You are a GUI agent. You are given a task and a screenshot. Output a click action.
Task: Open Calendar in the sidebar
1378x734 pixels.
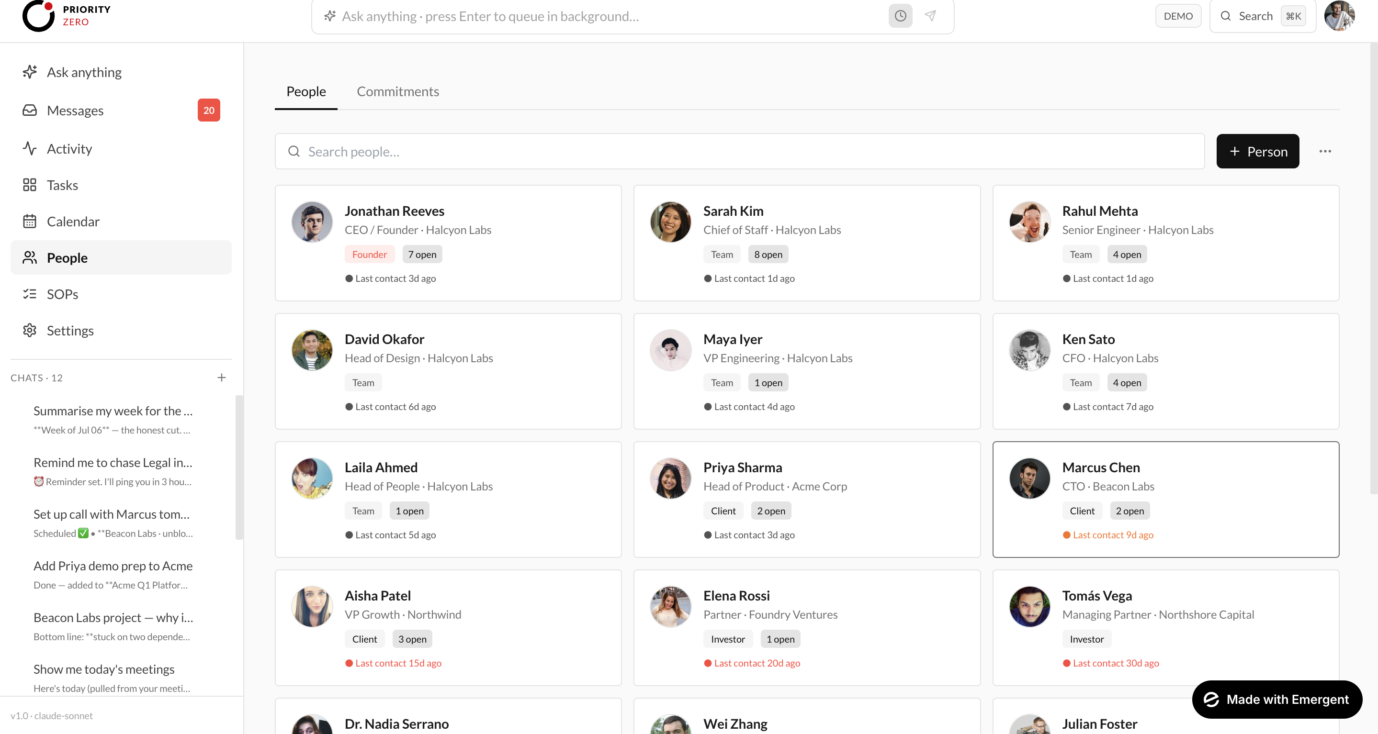(x=121, y=222)
